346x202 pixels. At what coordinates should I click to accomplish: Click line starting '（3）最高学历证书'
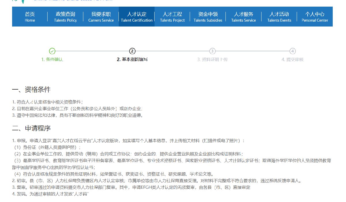tap(172, 164)
